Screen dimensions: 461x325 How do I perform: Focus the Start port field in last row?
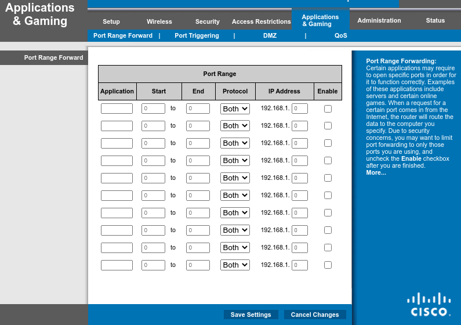[x=153, y=265]
